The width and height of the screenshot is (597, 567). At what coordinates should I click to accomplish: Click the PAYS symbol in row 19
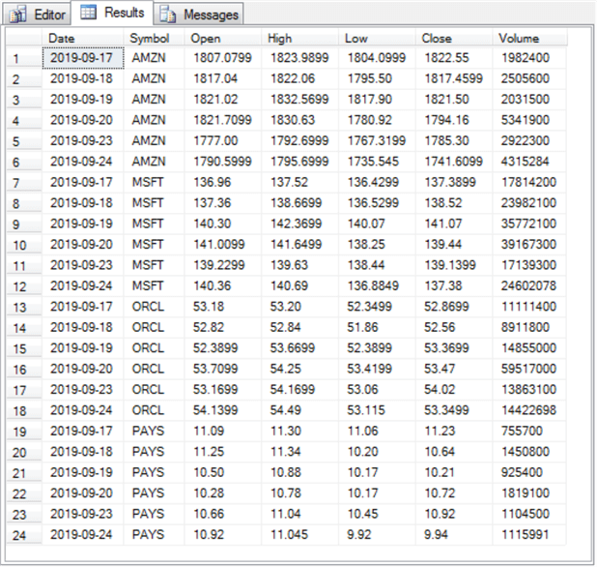(x=154, y=431)
